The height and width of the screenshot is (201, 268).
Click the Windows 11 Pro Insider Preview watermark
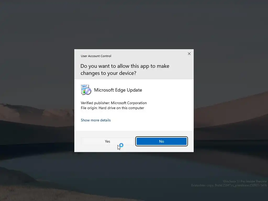(x=245, y=181)
